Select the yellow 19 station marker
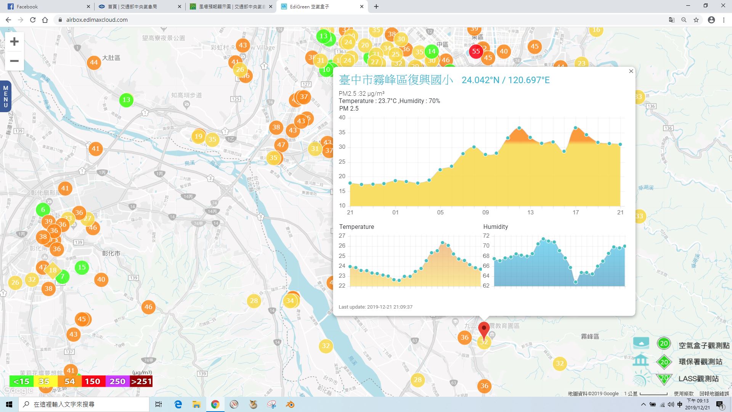This screenshot has width=732, height=412. (198, 136)
